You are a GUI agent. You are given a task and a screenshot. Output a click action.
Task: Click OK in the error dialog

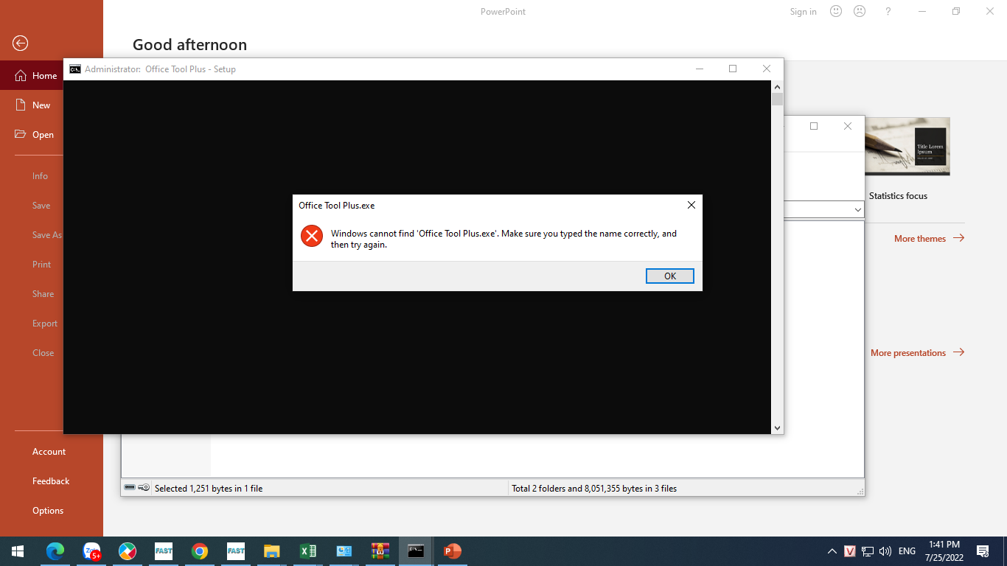(670, 276)
